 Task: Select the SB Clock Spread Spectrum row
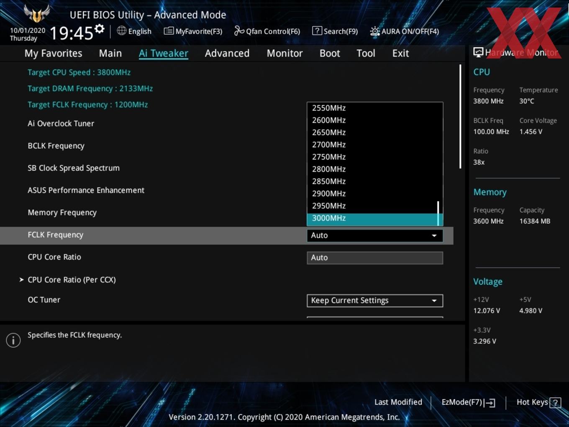pos(74,168)
